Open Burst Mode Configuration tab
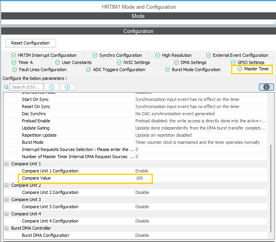The image size is (276, 242). point(193,70)
